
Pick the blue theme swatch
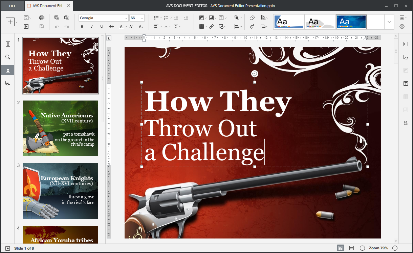pyautogui.click(x=351, y=22)
